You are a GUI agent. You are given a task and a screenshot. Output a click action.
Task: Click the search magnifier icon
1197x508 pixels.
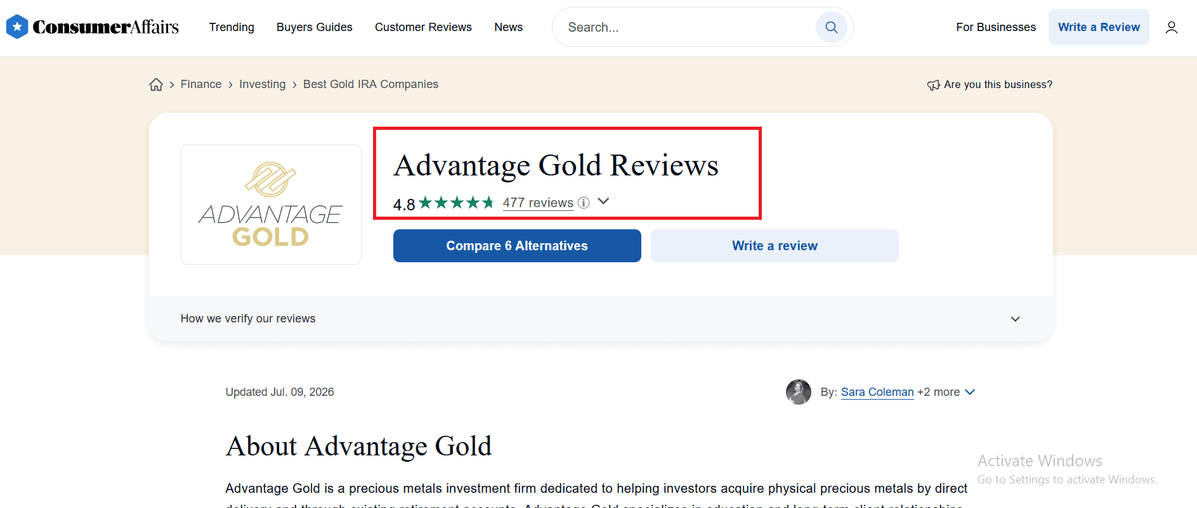(x=831, y=27)
